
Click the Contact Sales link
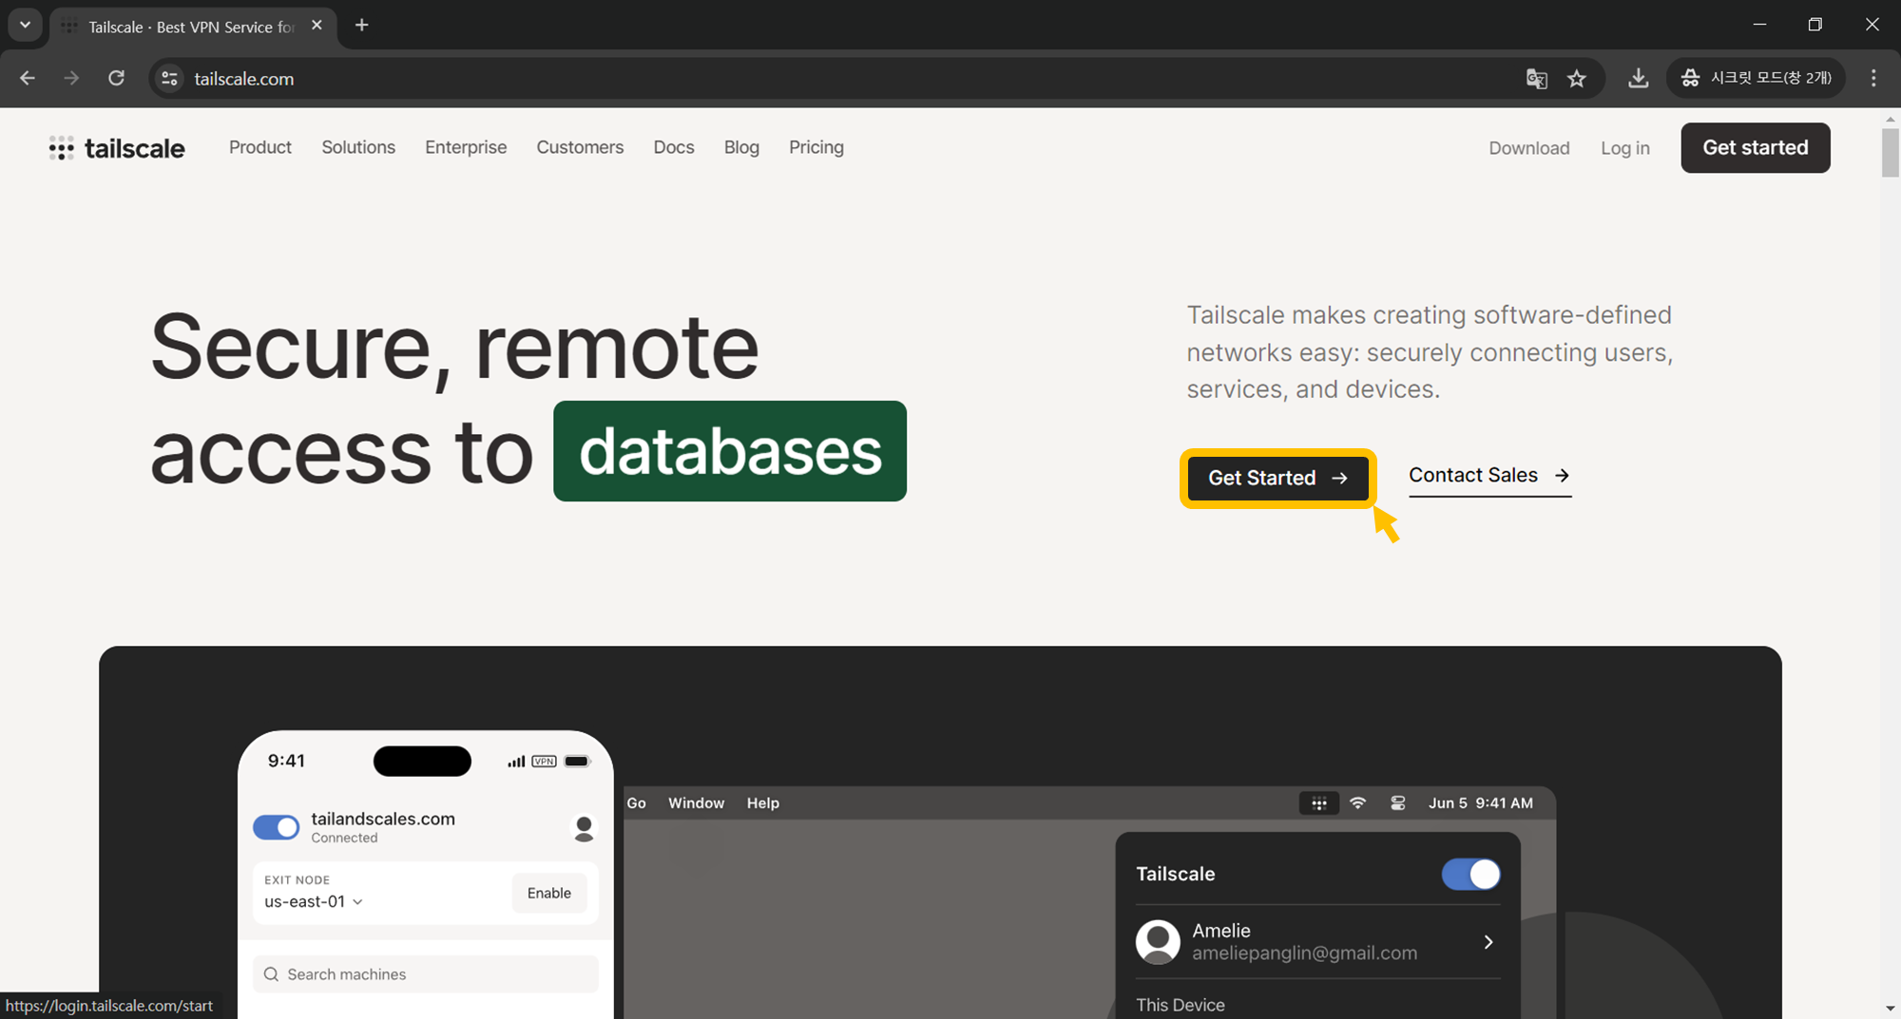1489,476
